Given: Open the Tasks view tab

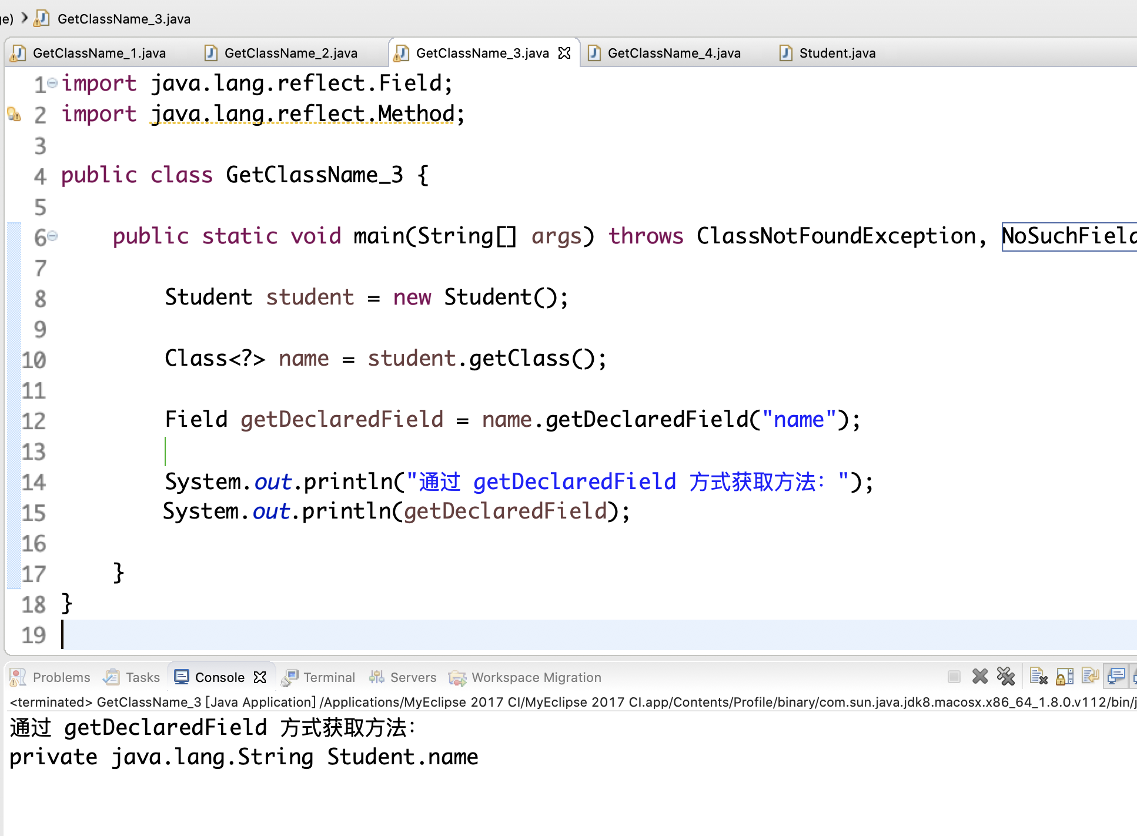Looking at the screenshot, I should tap(132, 677).
